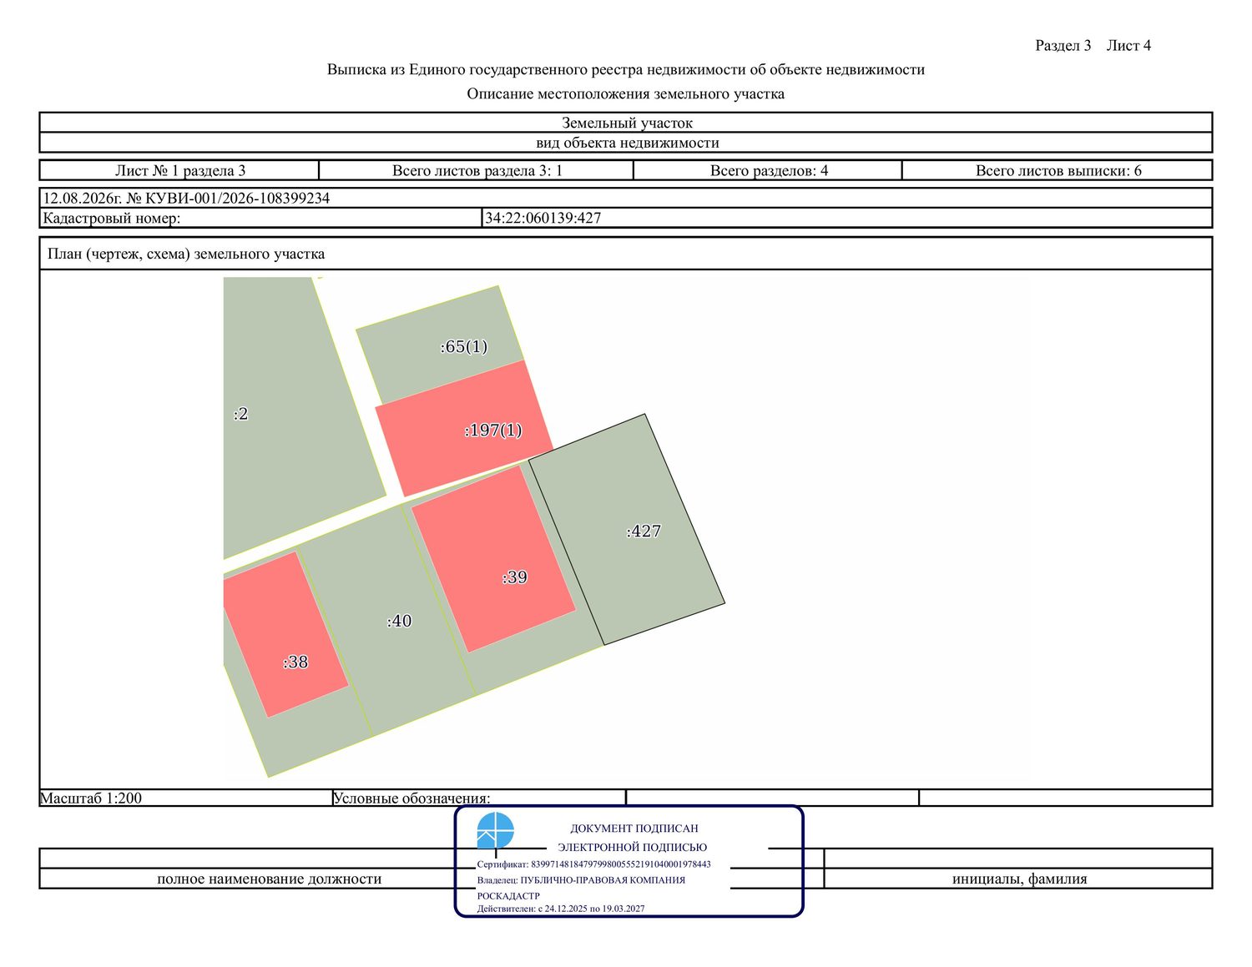Click the 'План (чертеж, схема) земельного участка' heading
This screenshot has width=1252, height=967.
186,254
